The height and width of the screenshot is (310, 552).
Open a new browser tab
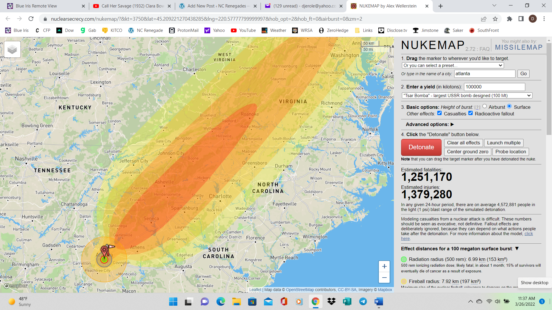(x=440, y=6)
